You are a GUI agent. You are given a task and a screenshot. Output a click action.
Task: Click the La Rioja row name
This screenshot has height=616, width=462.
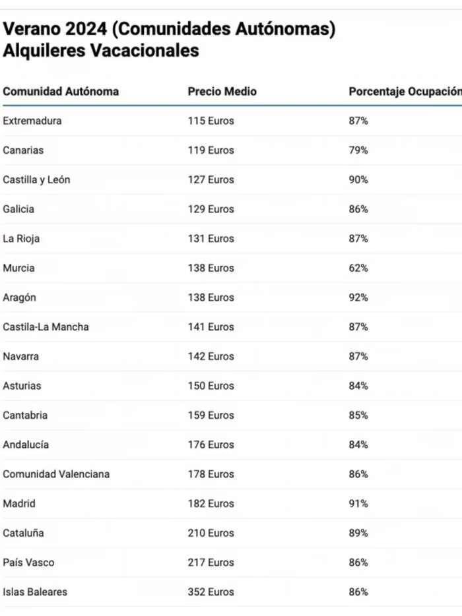point(21,239)
